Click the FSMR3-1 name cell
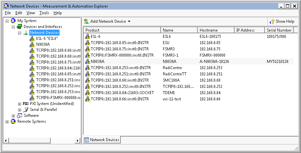Viewport: 301px width, 153px height. (170, 55)
